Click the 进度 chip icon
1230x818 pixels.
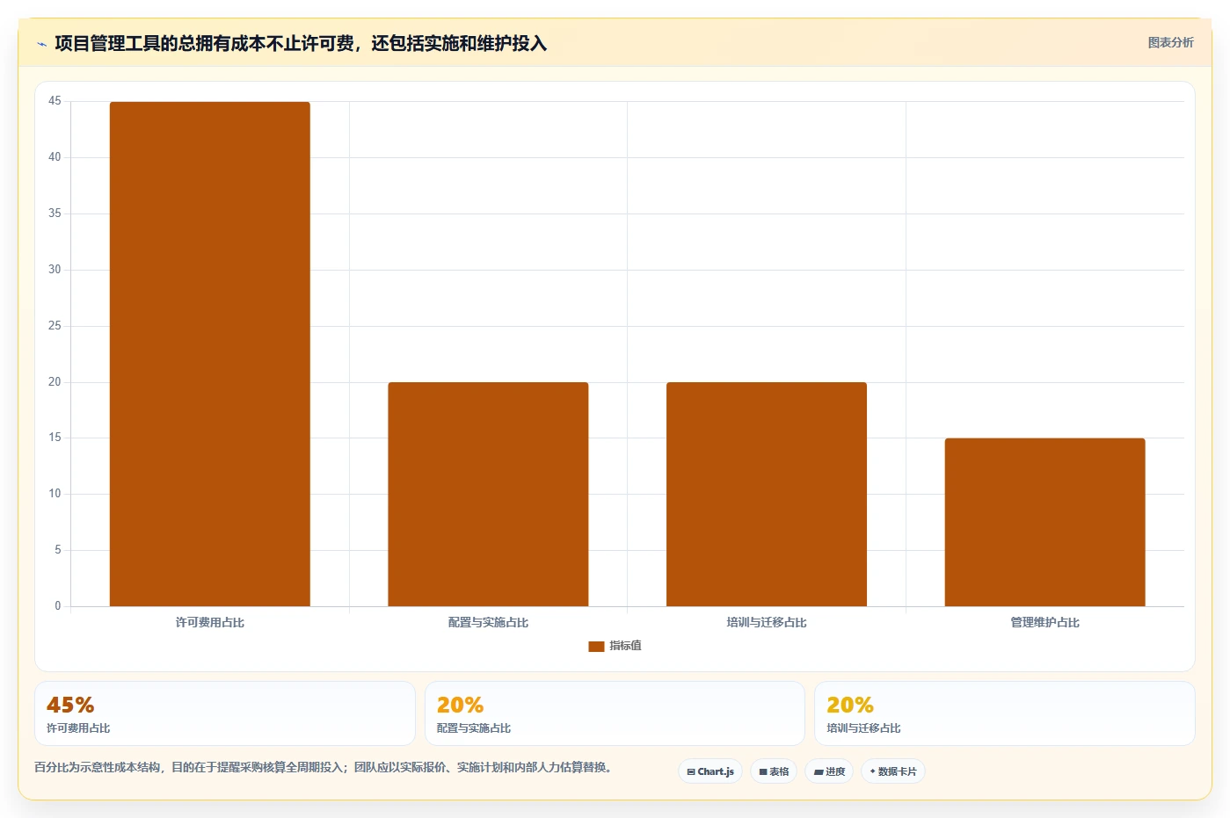coord(819,772)
